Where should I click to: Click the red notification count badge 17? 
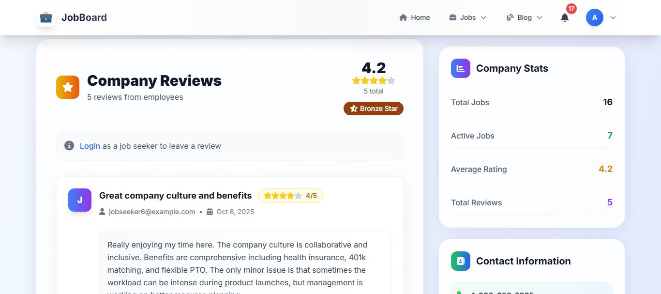coord(571,9)
